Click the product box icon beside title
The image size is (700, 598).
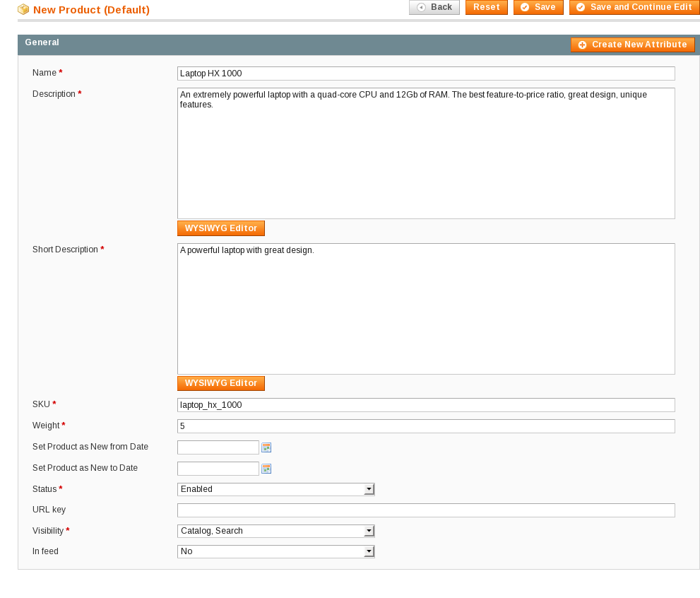point(23,9)
